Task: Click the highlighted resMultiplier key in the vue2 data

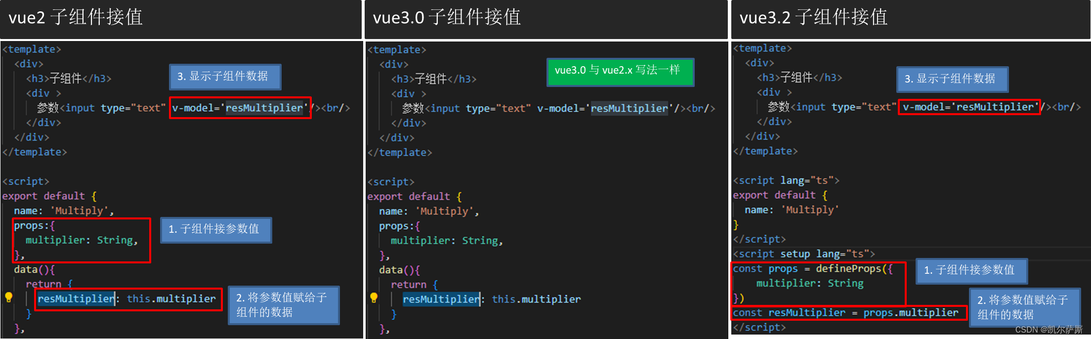Action: pyautogui.click(x=76, y=298)
